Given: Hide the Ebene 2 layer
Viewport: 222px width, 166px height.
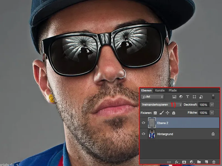Looking at the screenshot, I should tap(143, 123).
